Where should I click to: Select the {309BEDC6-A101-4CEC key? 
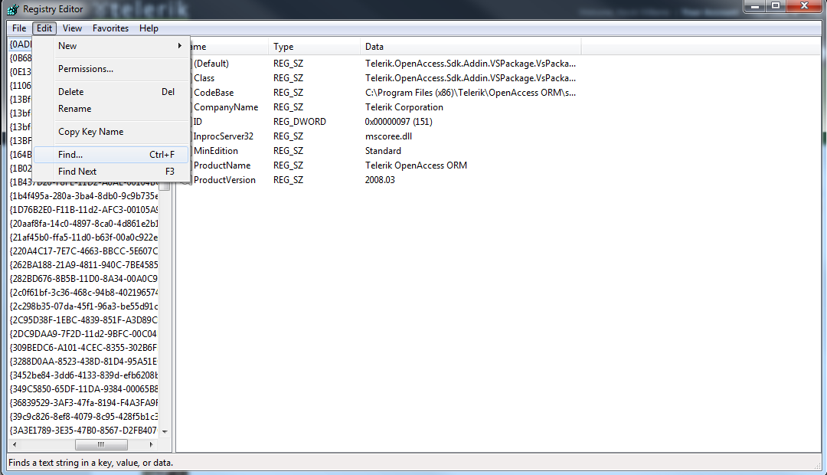pyautogui.click(x=84, y=347)
